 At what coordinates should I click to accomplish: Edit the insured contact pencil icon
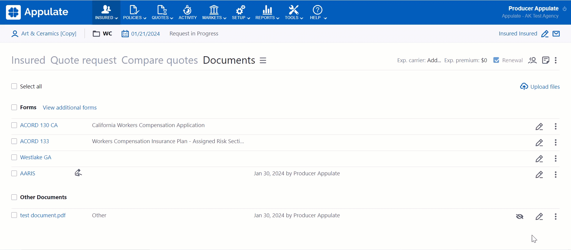coord(545,34)
